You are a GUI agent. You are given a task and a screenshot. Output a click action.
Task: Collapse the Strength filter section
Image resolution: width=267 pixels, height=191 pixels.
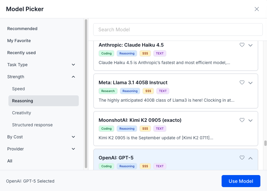41,77
